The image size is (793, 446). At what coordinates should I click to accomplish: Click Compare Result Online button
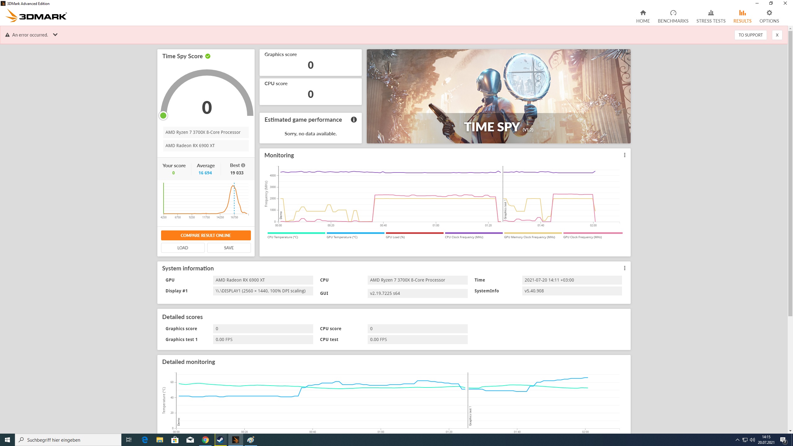tap(206, 235)
